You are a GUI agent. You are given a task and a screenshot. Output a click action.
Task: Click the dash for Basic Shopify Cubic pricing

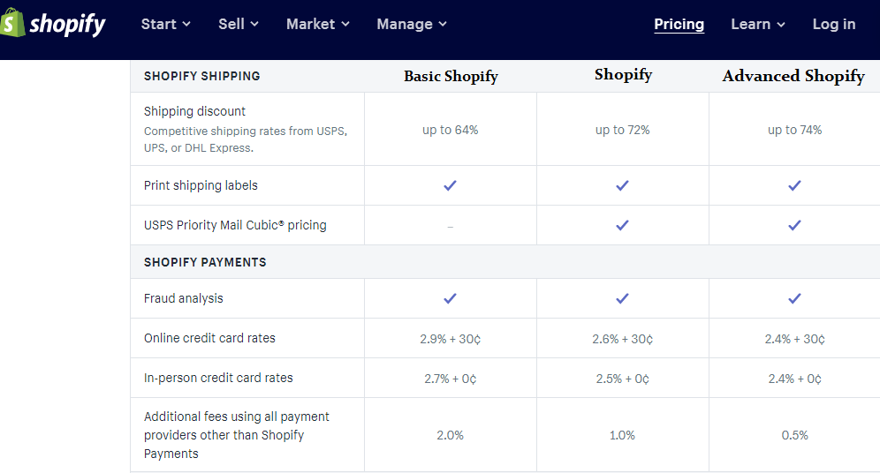[450, 227]
